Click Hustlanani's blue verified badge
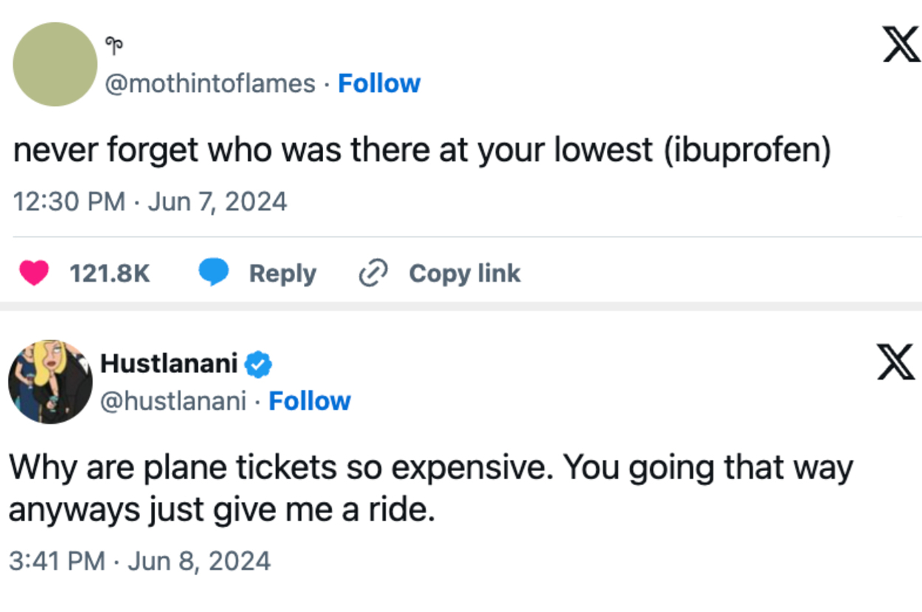The width and height of the screenshot is (922, 612). (258, 363)
